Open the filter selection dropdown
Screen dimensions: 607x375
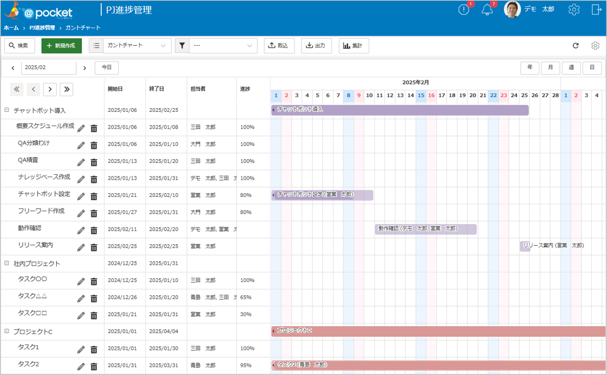[223, 46]
